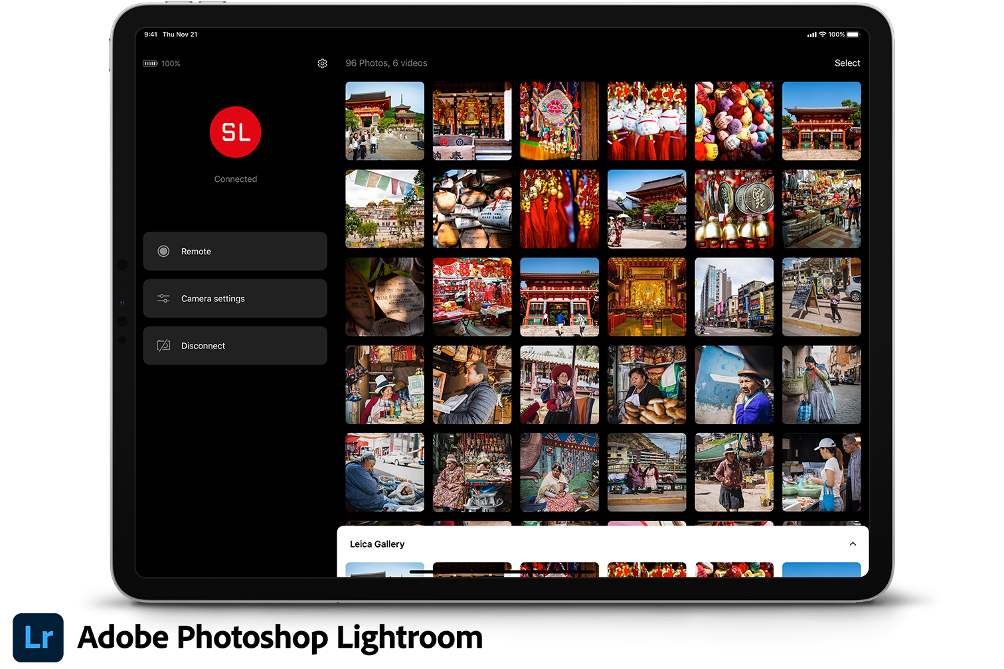This screenshot has height=669, width=1004.
Task: Open the lucky cat figurines photo
Action: (647, 121)
